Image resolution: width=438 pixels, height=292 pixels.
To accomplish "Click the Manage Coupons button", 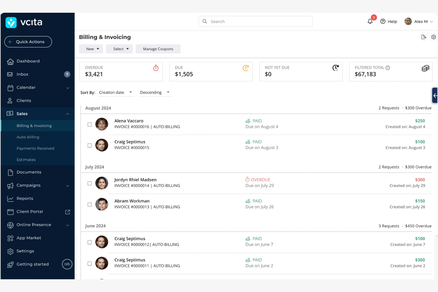I will click(x=158, y=49).
